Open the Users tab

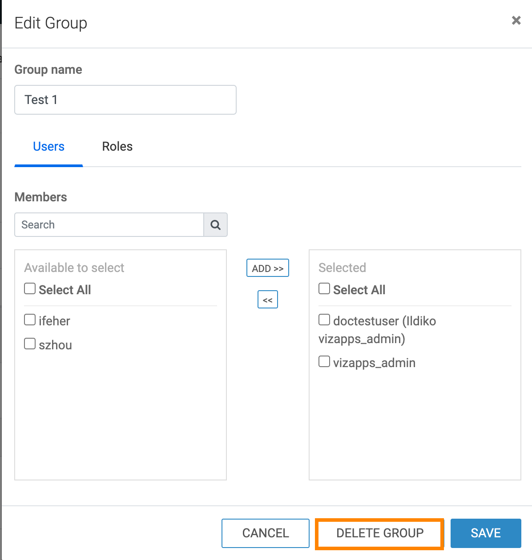(49, 147)
